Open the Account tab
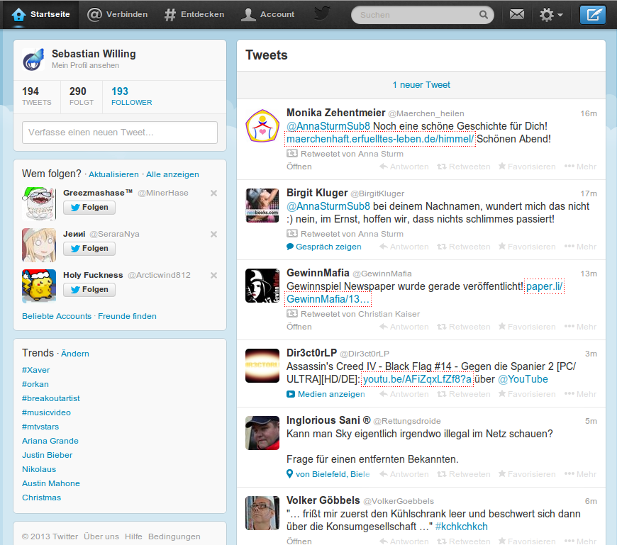 click(x=267, y=15)
